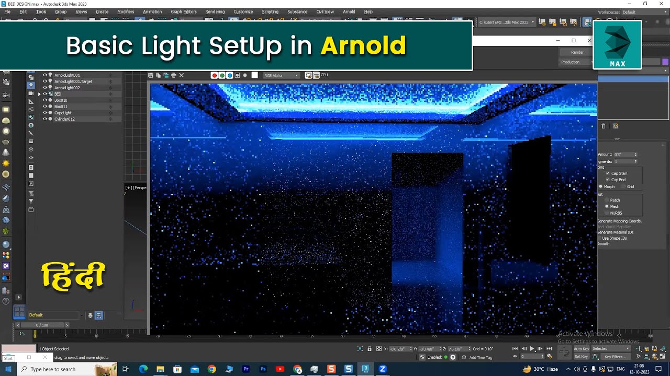Select the Grid capping radio button
The width and height of the screenshot is (670, 376).
point(623,186)
